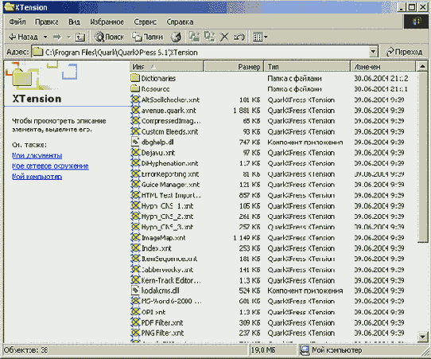Select the dbghelp.dll file icon
The height and width of the screenshot is (359, 431).
[x=135, y=142]
